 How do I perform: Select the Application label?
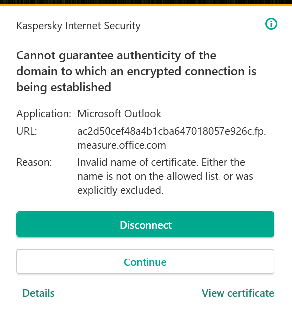44,114
